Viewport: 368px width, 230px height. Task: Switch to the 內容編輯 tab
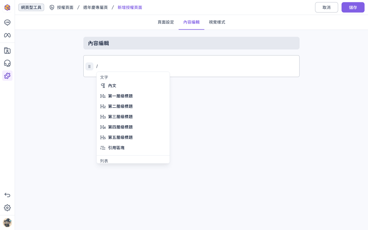point(191,22)
